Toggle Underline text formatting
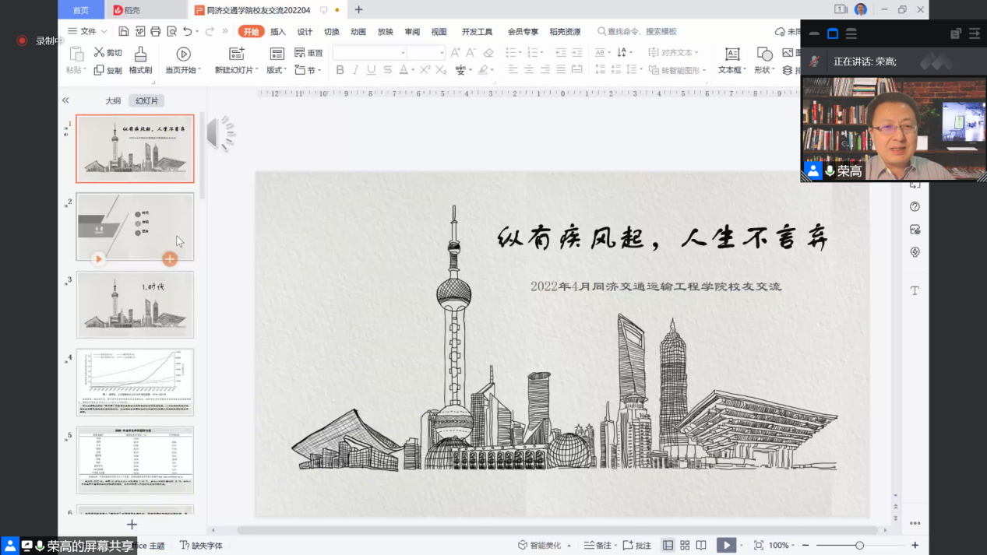Screen dimensions: 987x555 click(372, 70)
